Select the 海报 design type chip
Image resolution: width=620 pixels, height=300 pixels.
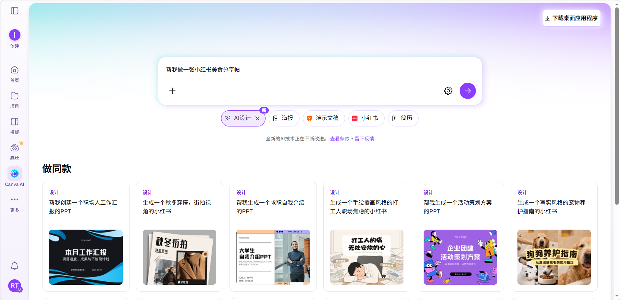coord(284,118)
